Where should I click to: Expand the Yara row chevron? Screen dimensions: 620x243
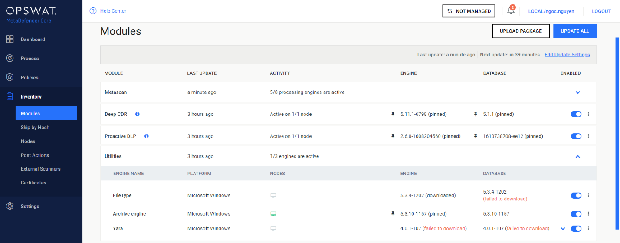[x=563, y=229]
